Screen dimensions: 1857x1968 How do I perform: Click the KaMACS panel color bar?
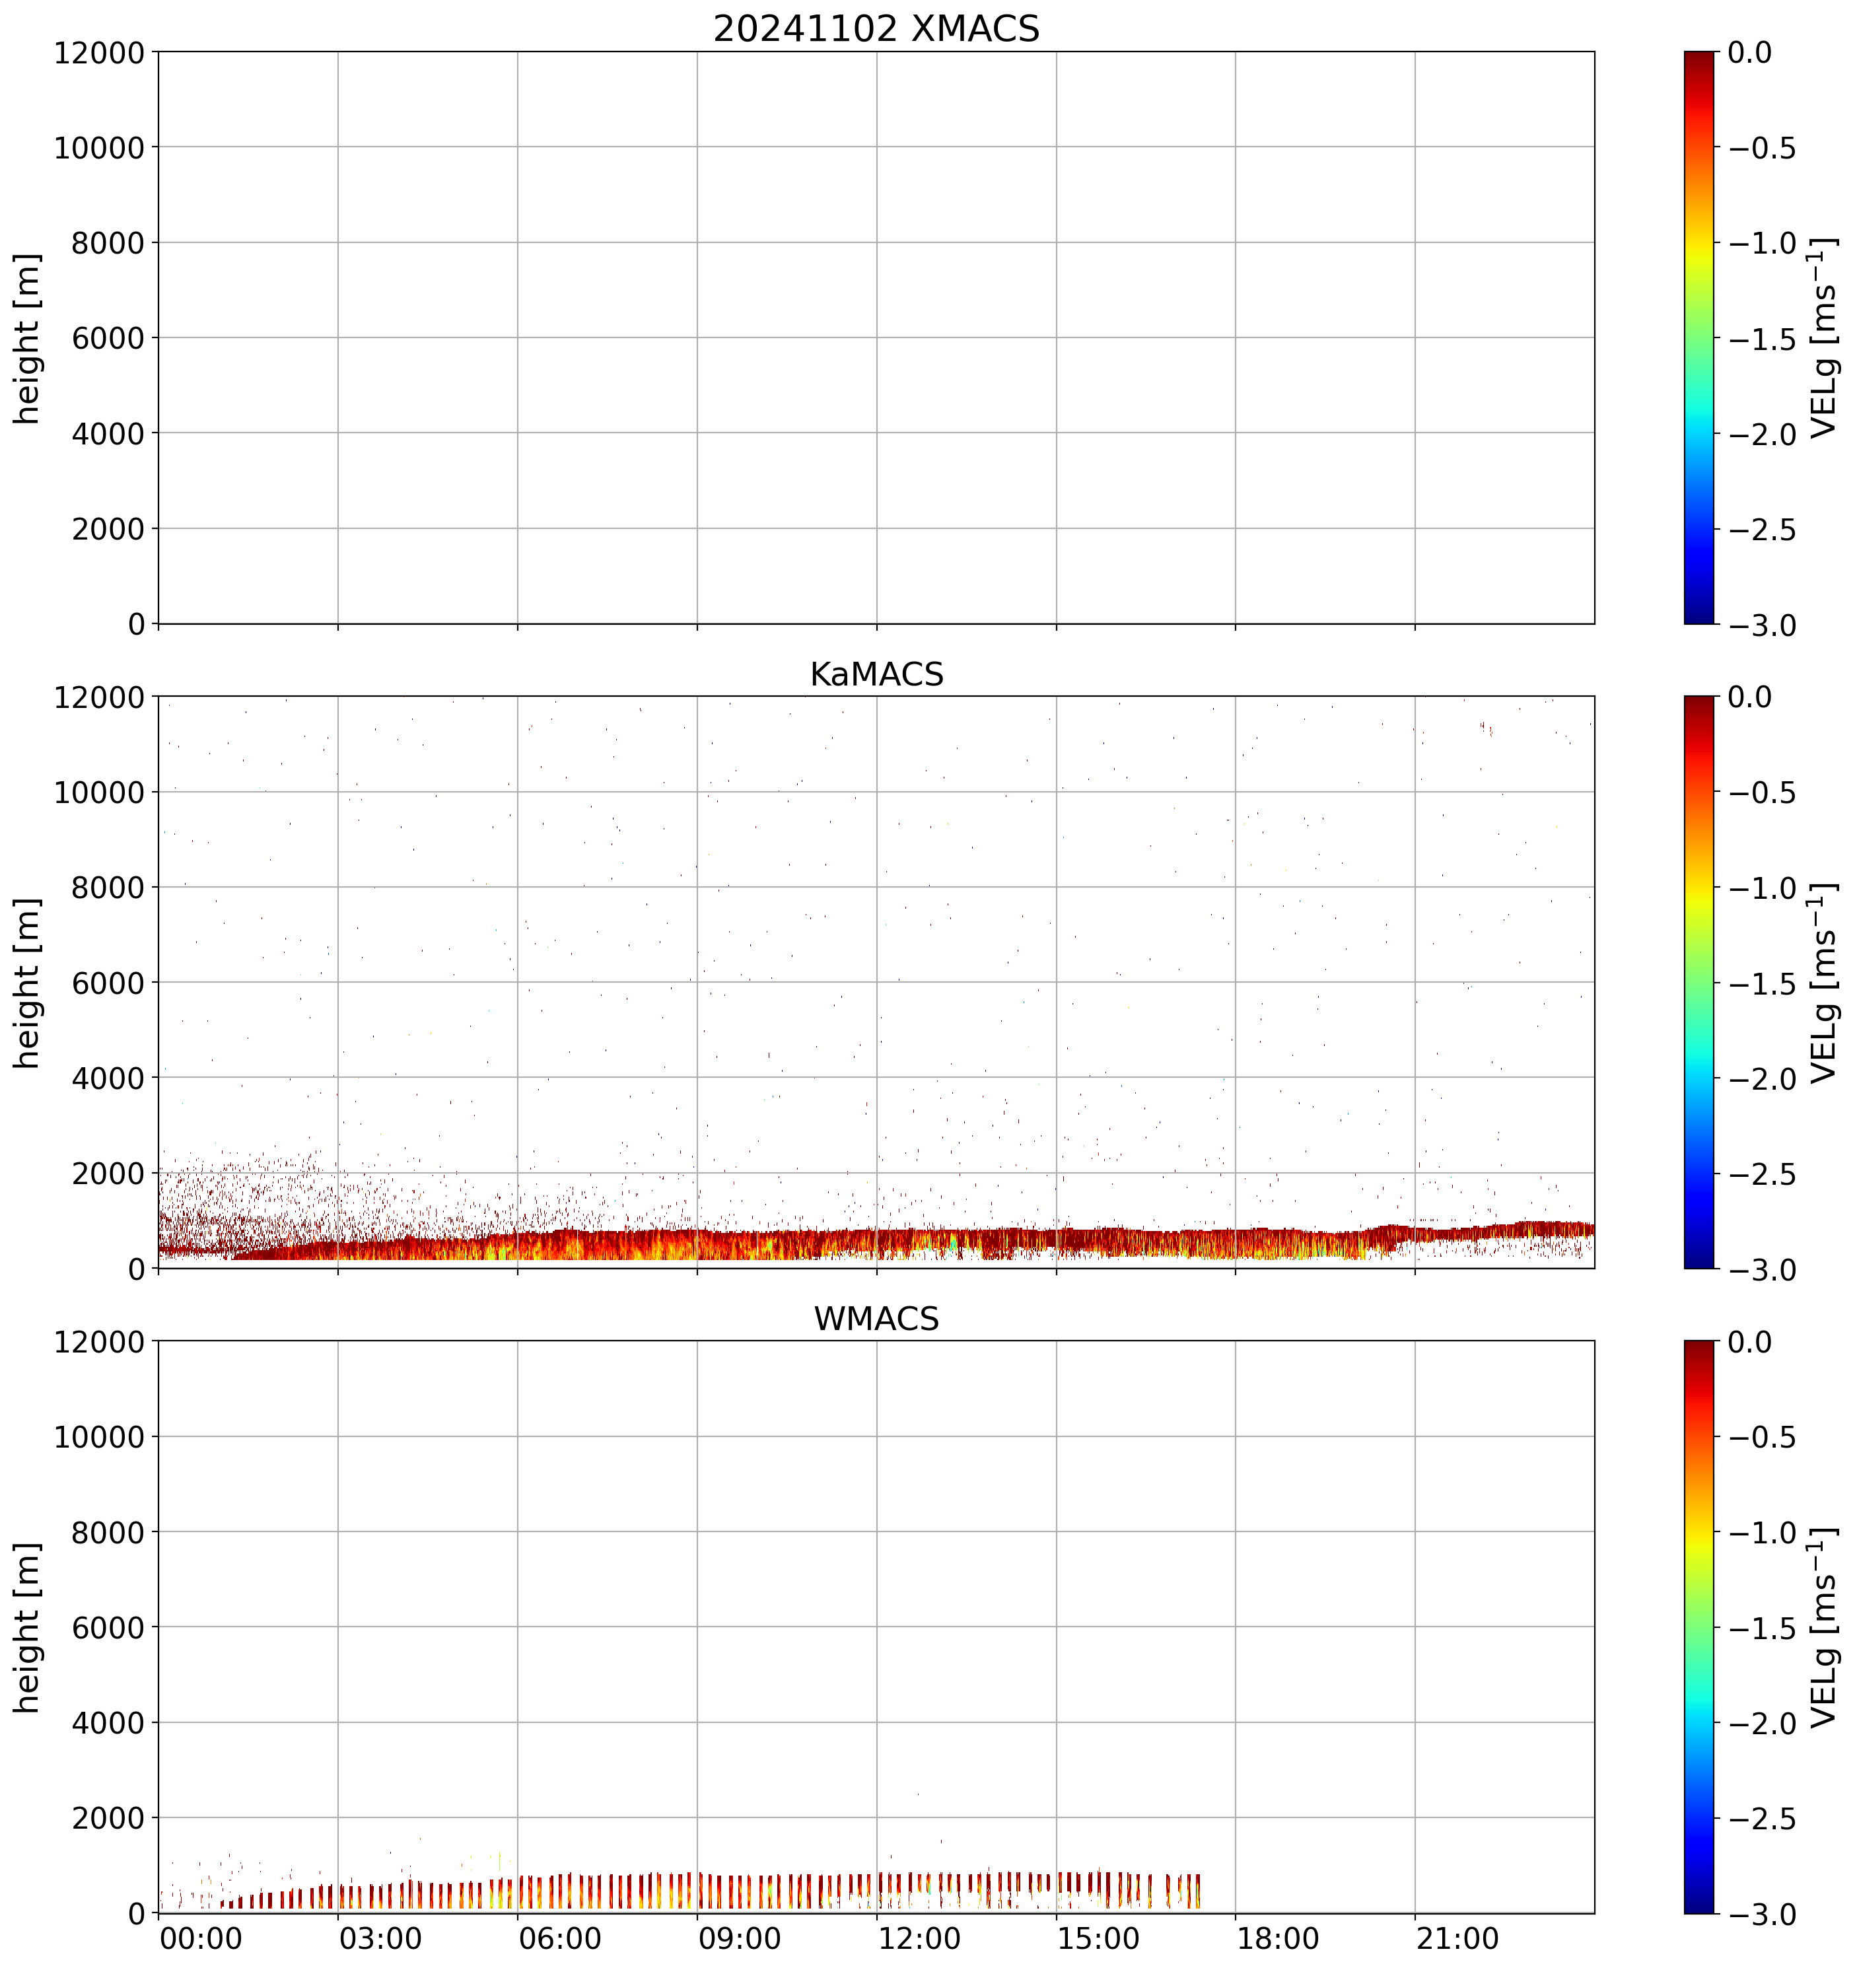pos(1699,982)
